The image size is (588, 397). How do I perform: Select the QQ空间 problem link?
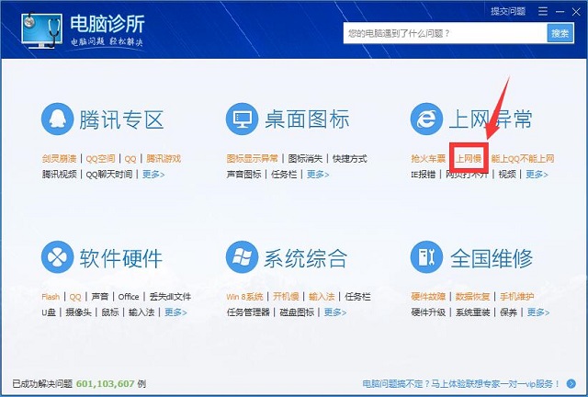click(100, 159)
